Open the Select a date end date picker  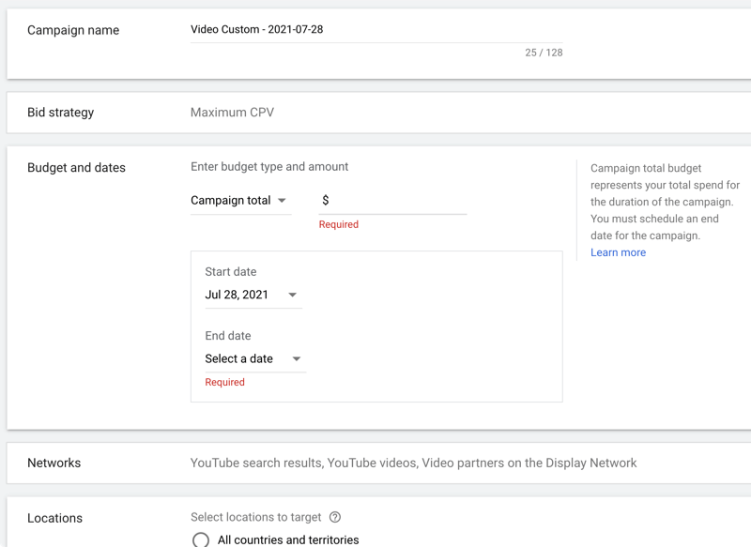(x=255, y=359)
